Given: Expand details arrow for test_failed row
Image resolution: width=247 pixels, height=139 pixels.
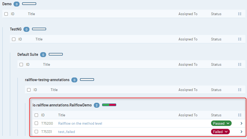Looking at the screenshot, I should point(241,132).
